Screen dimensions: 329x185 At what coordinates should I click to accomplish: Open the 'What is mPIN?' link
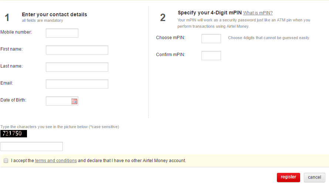(258, 13)
